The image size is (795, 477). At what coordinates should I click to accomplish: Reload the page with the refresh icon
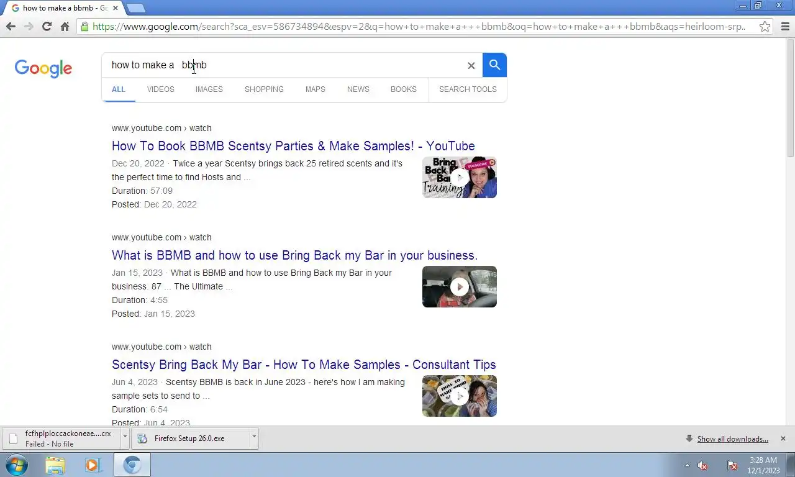(x=47, y=27)
